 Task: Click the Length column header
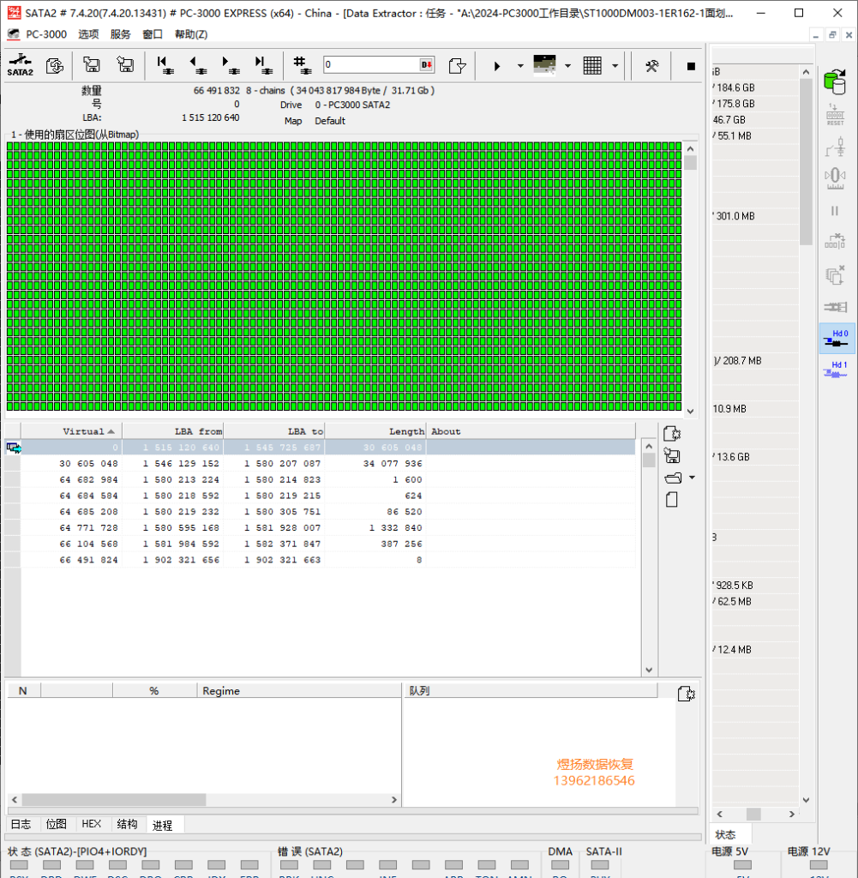375,431
